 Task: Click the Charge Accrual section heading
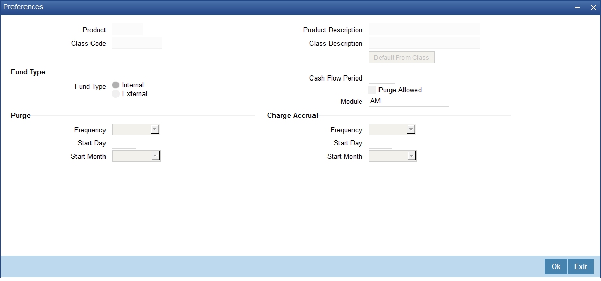click(293, 116)
